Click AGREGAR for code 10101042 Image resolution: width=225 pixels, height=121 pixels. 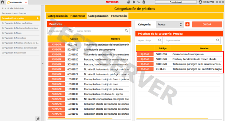pyautogui.click(x=57, y=114)
